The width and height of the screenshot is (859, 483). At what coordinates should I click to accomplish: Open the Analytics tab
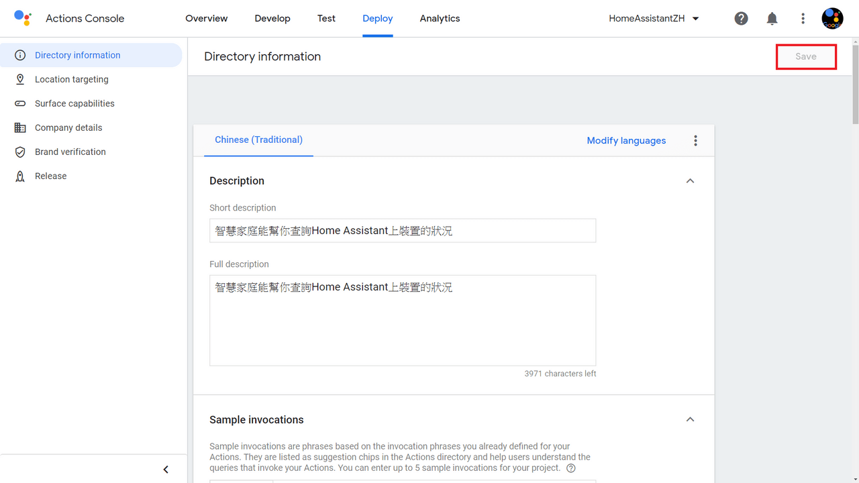pyautogui.click(x=440, y=19)
